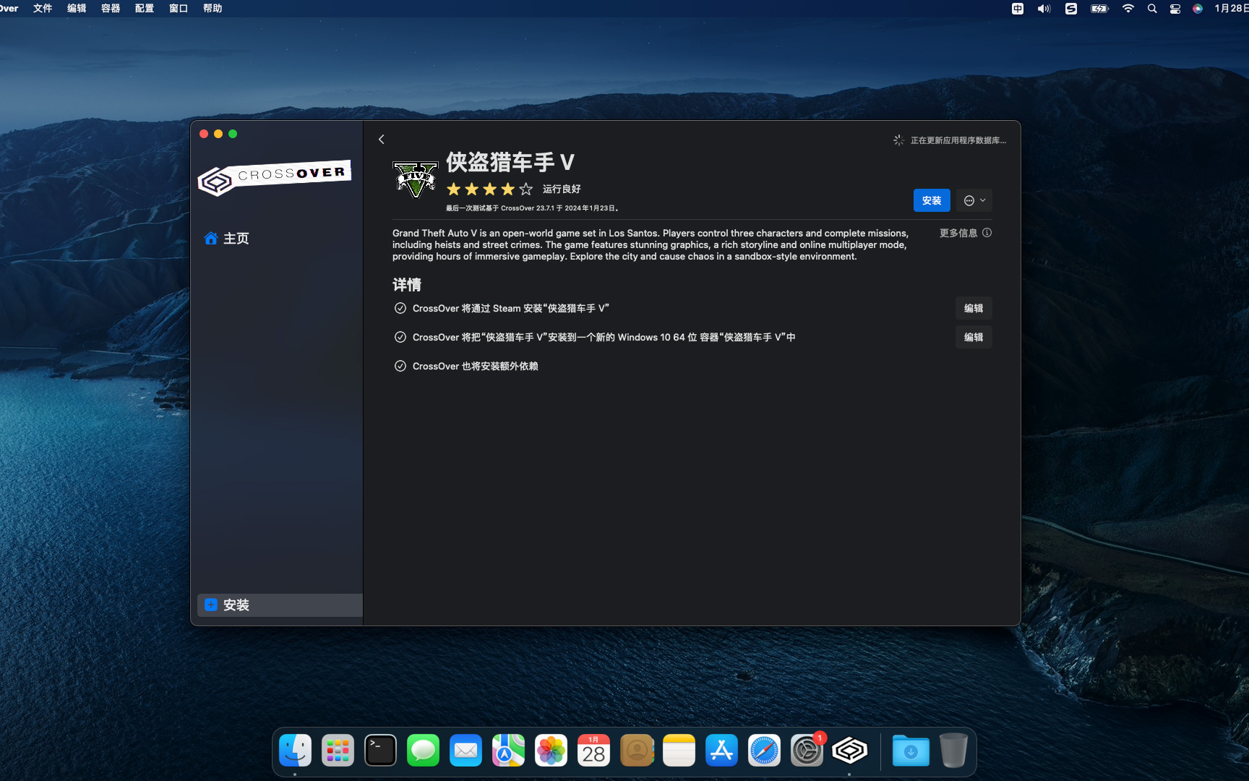
Task: Open CrossOver icon in the dock
Action: point(849,751)
